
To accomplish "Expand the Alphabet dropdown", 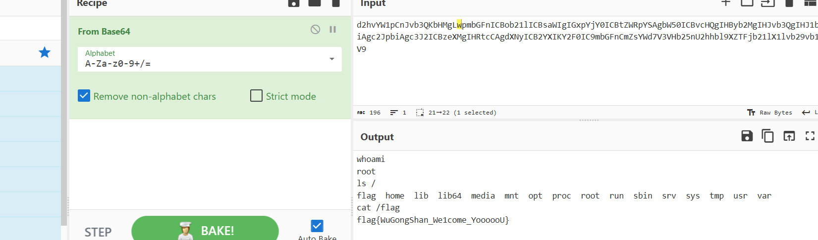I will point(331,59).
